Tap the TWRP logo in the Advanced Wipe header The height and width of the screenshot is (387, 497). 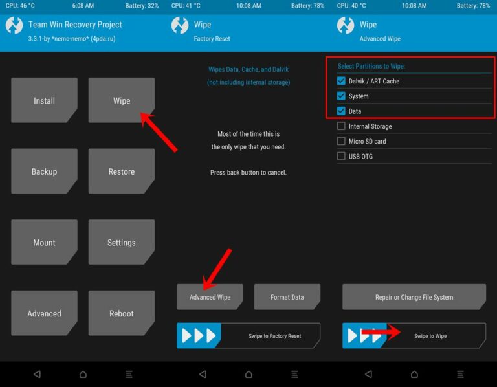(x=346, y=25)
